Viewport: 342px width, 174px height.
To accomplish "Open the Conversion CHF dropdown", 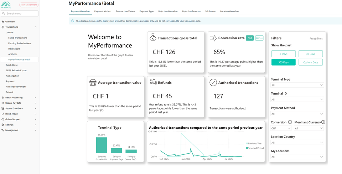I will (281, 128).
